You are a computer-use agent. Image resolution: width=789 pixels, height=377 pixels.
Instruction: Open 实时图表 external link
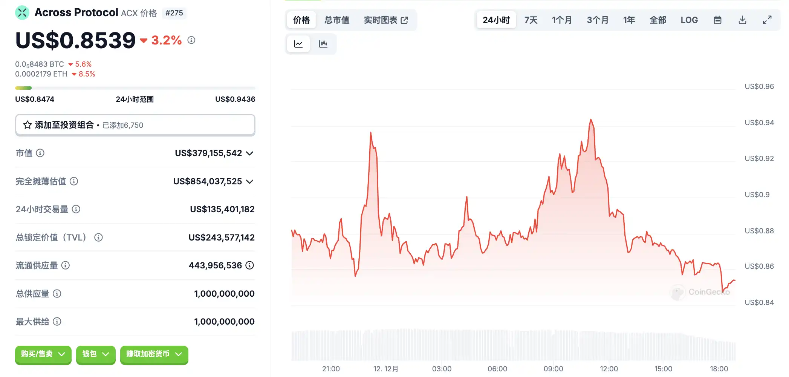tap(386, 20)
